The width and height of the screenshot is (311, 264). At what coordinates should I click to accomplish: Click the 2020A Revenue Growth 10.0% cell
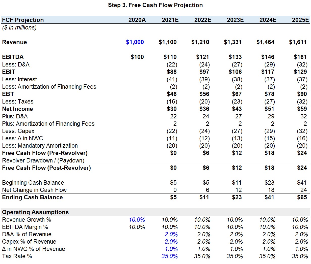137,220
